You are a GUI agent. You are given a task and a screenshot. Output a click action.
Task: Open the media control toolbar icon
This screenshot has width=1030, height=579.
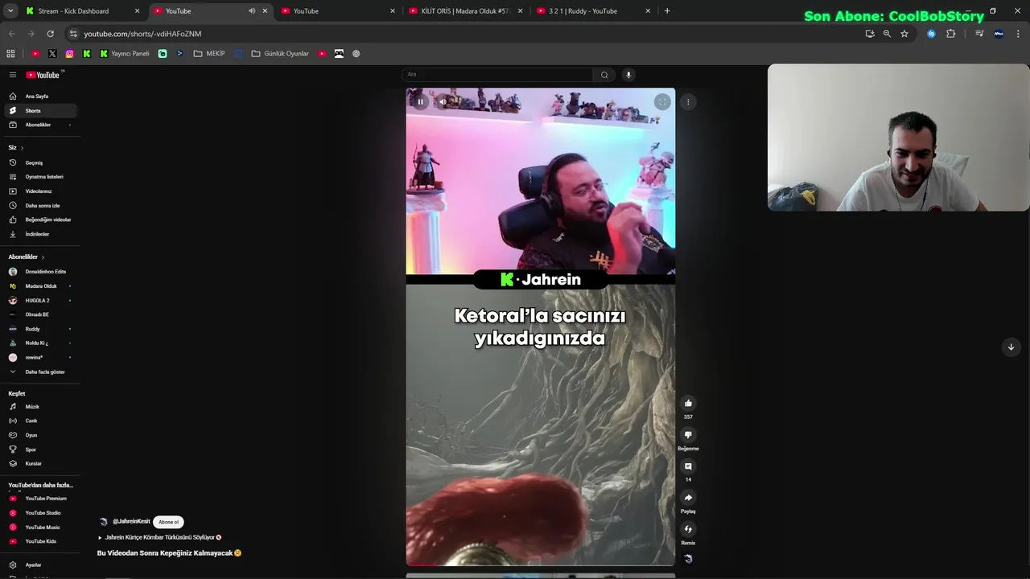979,34
